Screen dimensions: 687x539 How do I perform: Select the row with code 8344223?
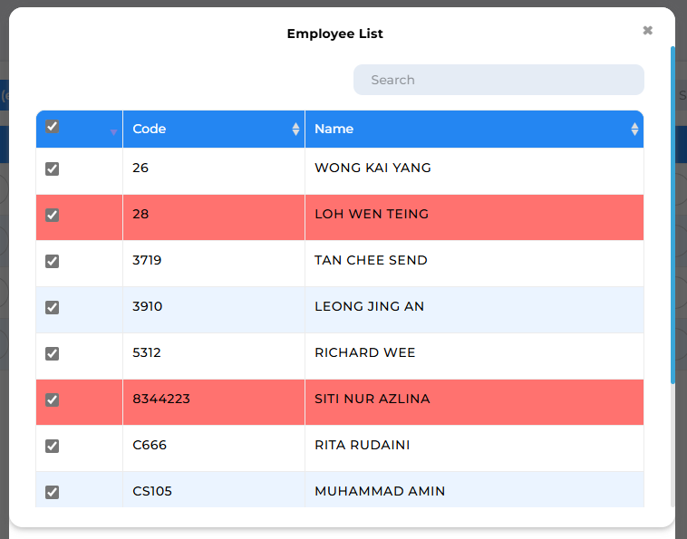[x=340, y=402]
